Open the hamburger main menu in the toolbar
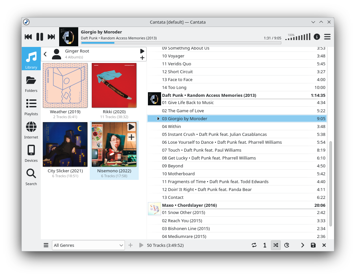The width and height of the screenshot is (356, 277). tap(327, 37)
